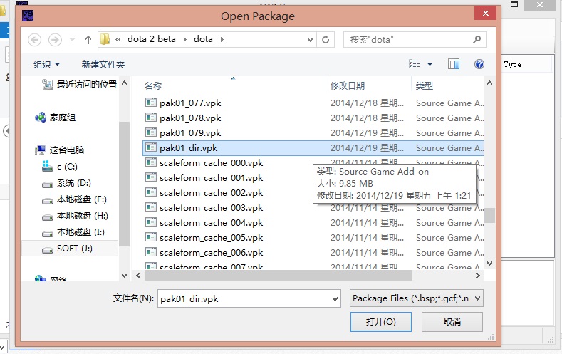This screenshot has height=354, width=562.
Task: Click the 取消 button
Action: pos(452,322)
